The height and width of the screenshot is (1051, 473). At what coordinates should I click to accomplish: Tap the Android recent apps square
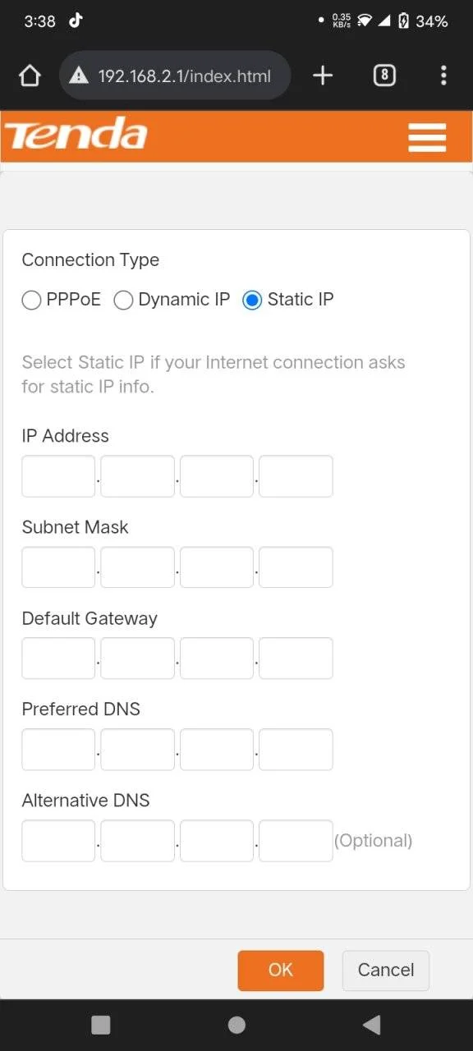(101, 1024)
